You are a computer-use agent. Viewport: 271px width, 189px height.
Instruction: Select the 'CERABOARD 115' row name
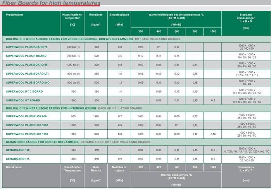click(x=17, y=159)
